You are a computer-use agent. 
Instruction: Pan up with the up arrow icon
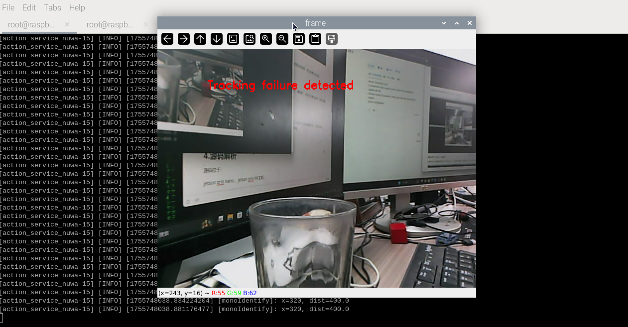pyautogui.click(x=200, y=39)
